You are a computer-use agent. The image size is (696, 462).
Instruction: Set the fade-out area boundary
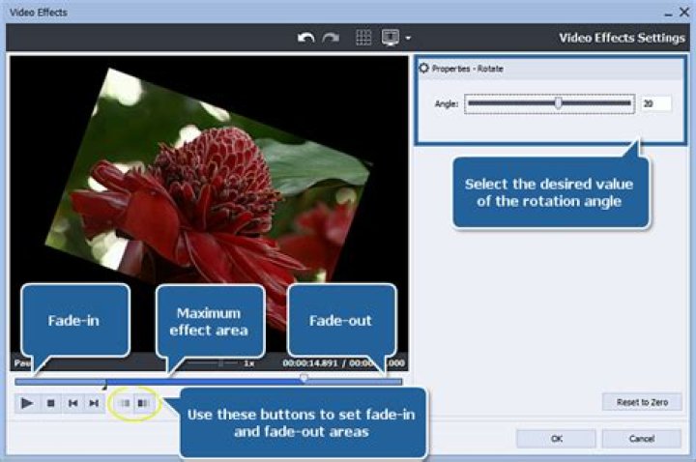click(143, 403)
